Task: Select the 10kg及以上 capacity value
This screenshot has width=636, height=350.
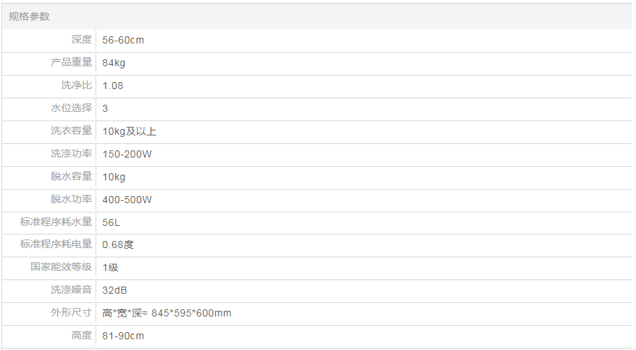Action: [129, 131]
